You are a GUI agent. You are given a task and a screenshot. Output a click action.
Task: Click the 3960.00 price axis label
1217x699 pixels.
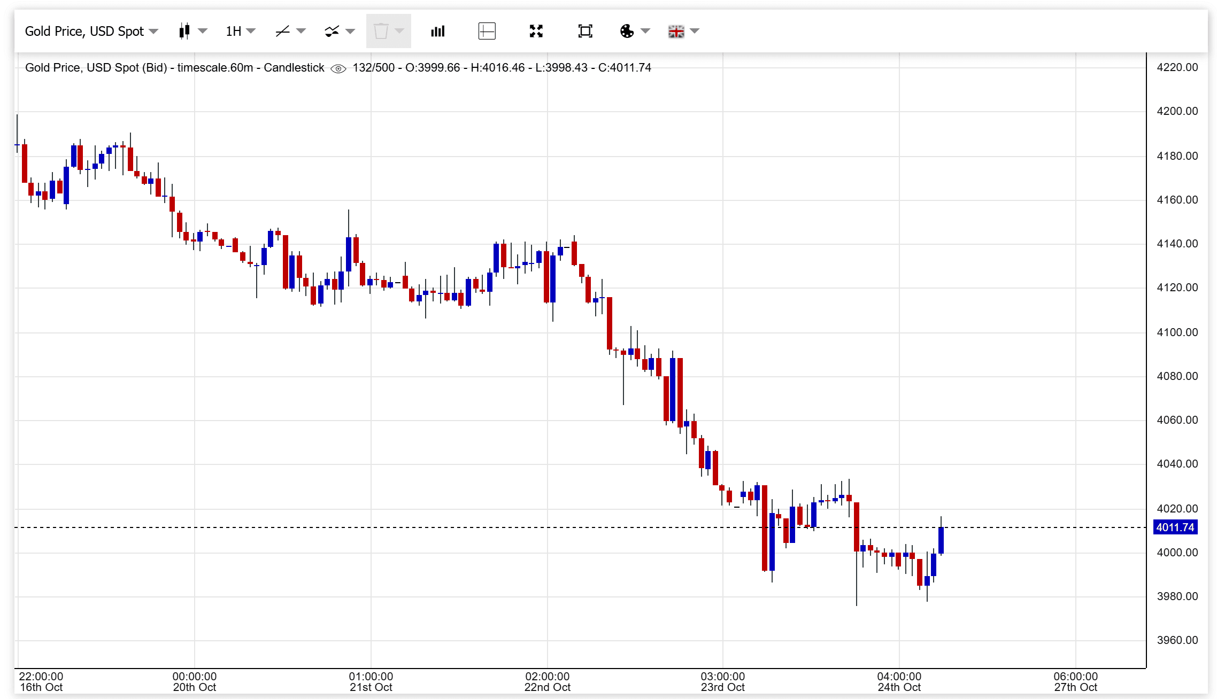point(1177,640)
